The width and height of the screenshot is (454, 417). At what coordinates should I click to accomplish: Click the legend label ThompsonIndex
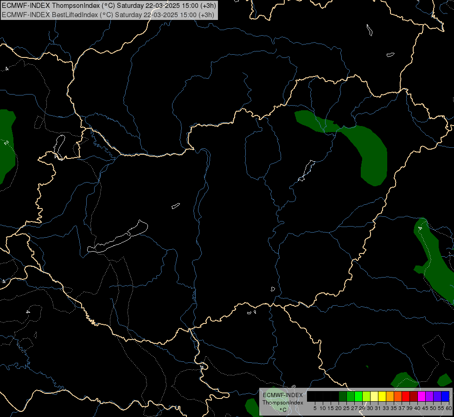coord(283,403)
